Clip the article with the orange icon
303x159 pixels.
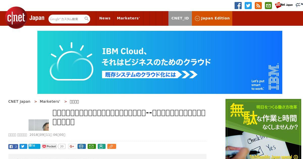click(112, 146)
